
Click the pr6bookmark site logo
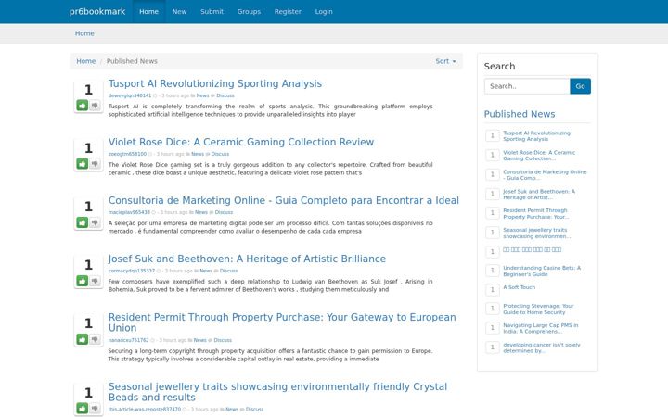coord(97,11)
